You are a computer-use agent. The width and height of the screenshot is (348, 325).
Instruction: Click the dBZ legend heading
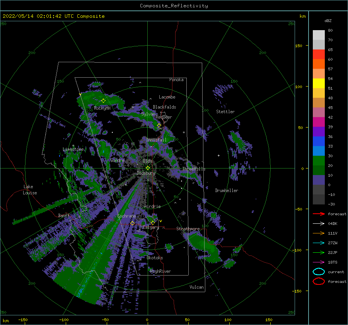pos(328,20)
